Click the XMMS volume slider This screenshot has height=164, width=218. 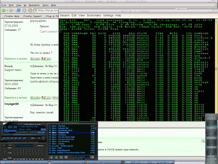(x=23, y=132)
